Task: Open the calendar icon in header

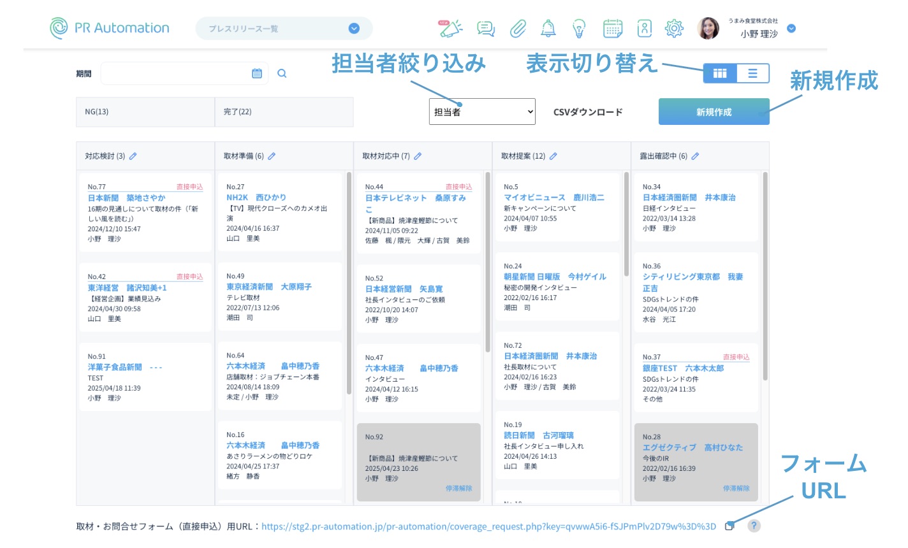Action: (x=612, y=28)
